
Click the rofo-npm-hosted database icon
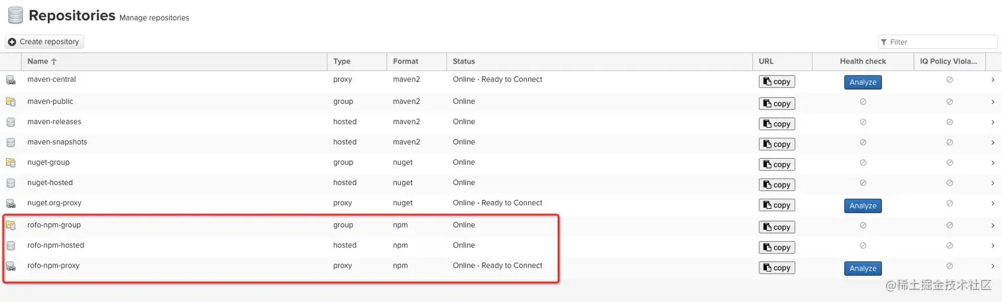click(x=11, y=246)
